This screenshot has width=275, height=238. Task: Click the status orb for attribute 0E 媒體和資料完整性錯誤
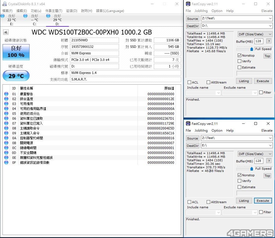click(6, 157)
